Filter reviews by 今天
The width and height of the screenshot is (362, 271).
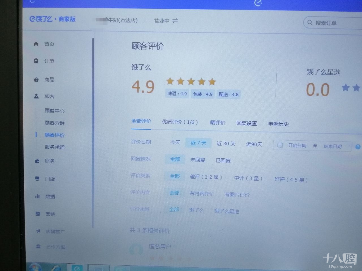(175, 142)
